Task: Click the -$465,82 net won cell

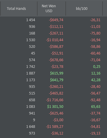Action: (x=56, y=93)
